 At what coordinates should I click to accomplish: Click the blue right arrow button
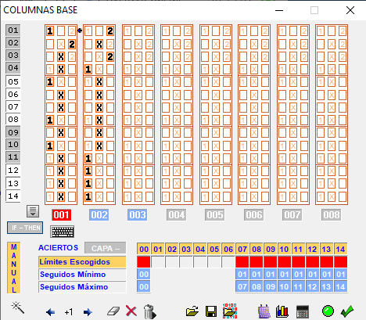(x=88, y=312)
